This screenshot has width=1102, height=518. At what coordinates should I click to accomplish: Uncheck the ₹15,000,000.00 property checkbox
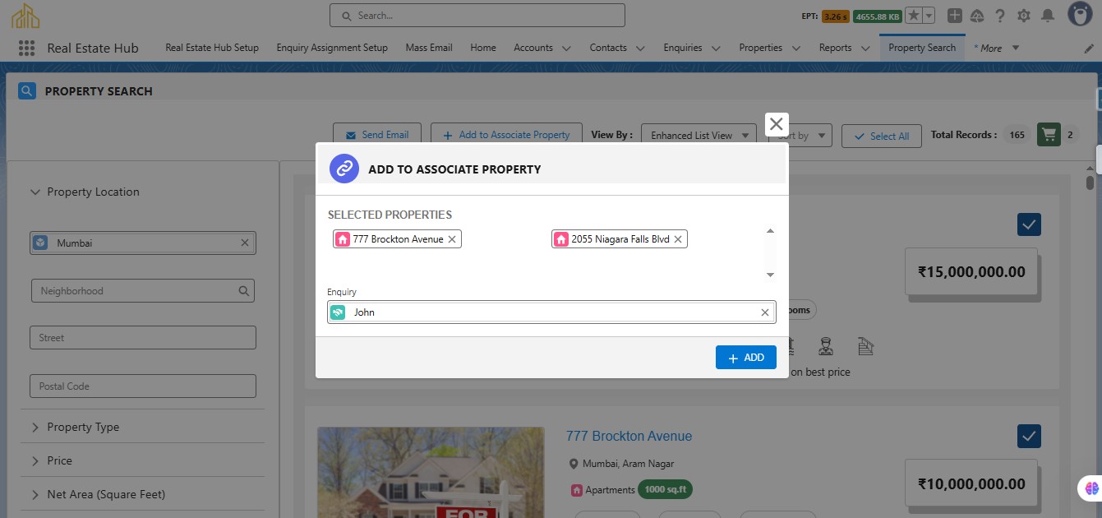pyautogui.click(x=1029, y=224)
